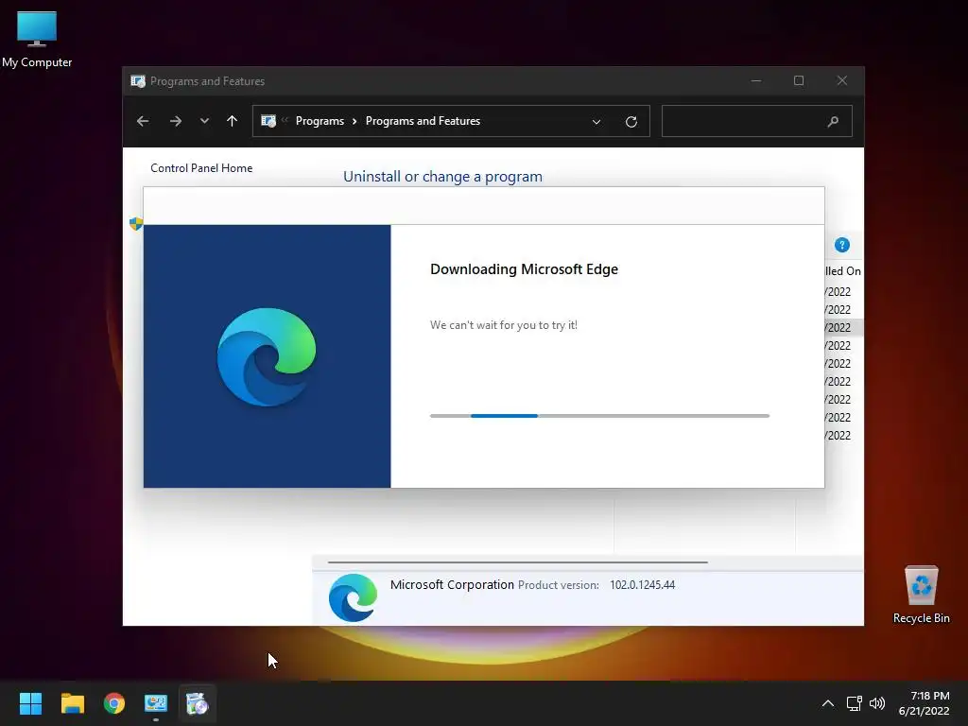
Task: Click the Edge download progress bar
Action: pos(599,416)
